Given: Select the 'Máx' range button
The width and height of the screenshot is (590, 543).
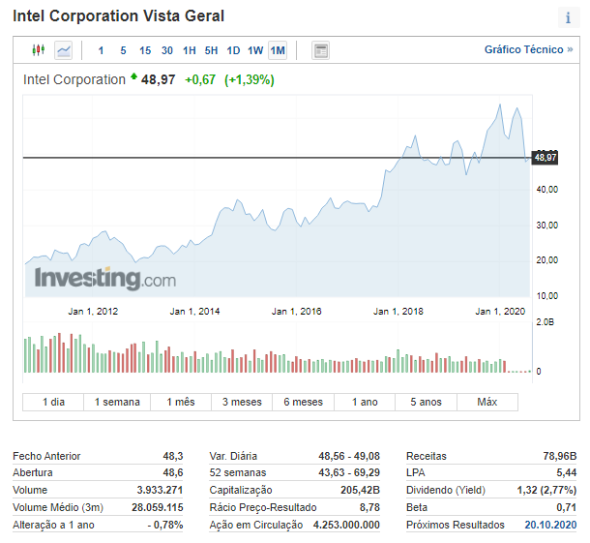Looking at the screenshot, I should (x=487, y=402).
